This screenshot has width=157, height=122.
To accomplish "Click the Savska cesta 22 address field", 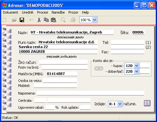I will [x=58, y=47].
